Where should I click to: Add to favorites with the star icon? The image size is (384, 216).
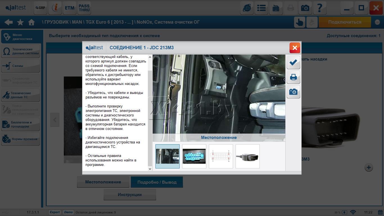(20, 22)
